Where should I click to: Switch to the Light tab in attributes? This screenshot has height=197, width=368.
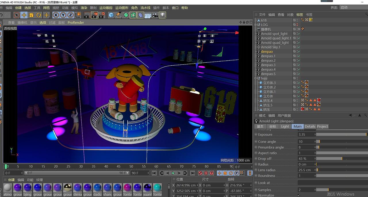tap(285, 126)
